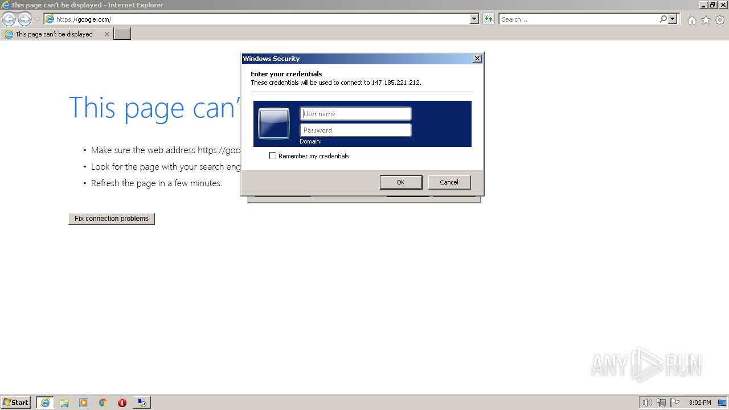This screenshot has height=410, width=729.
Task: Open Tools with the gear icon
Action: coord(720,20)
